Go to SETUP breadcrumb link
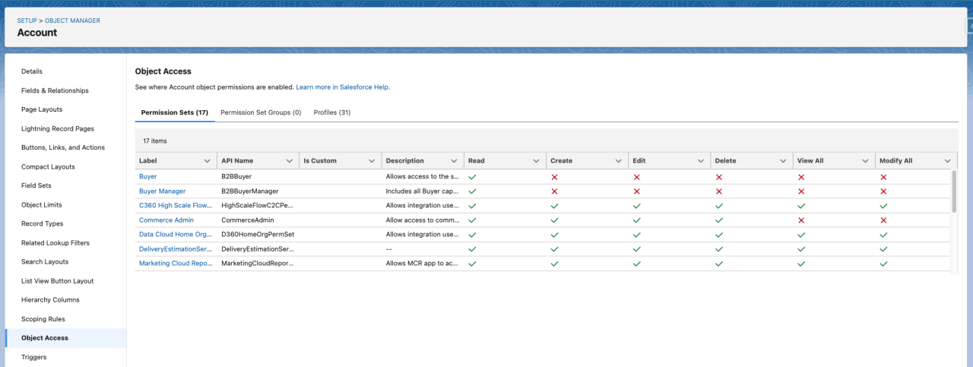The width and height of the screenshot is (973, 367). pyautogui.click(x=27, y=21)
